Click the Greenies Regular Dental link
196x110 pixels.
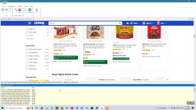(x=107, y=80)
